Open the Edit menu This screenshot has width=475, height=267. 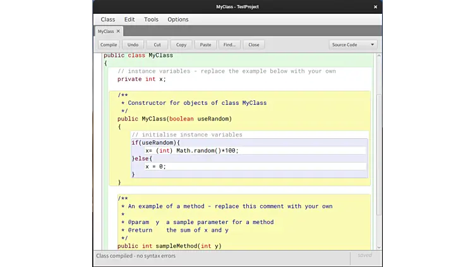129,20
